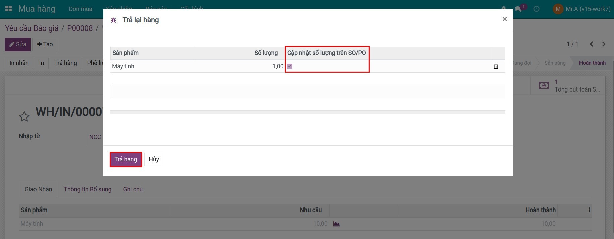
Task: Click the bug icon in dialog title
Action: [x=114, y=20]
